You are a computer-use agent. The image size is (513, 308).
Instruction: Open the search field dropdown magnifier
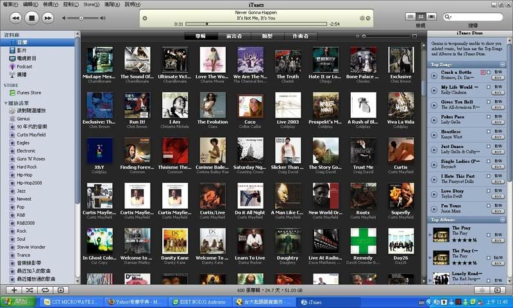pos(447,17)
